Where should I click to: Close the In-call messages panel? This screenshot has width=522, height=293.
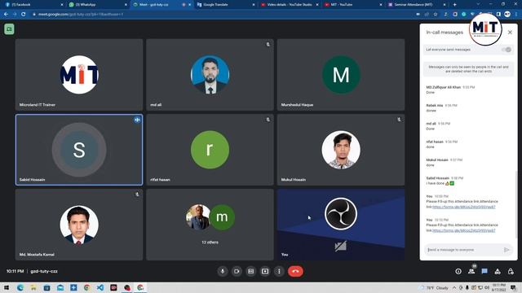[510, 33]
